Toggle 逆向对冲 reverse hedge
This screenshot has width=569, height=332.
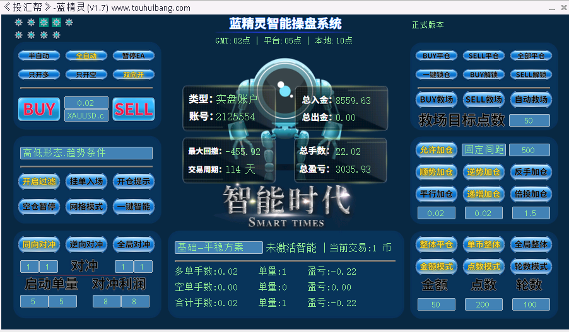point(86,244)
